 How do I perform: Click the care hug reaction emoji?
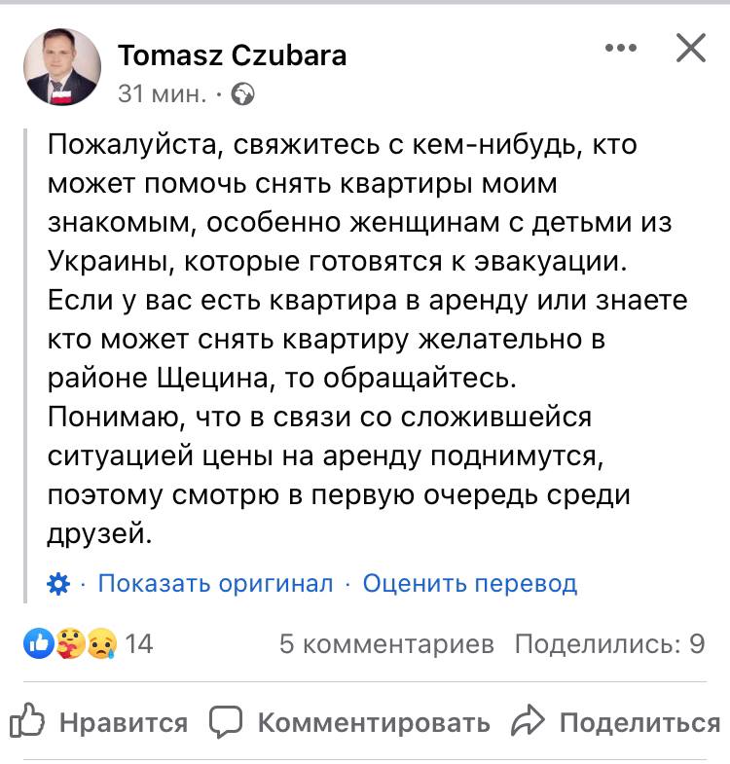point(70,643)
